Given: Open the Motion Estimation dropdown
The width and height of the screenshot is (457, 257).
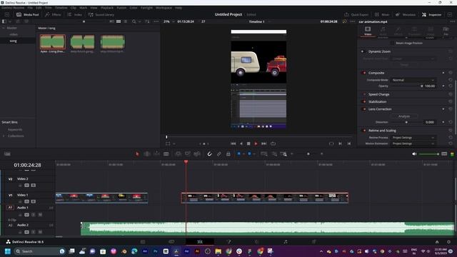Looking at the screenshot, I should pos(413,143).
